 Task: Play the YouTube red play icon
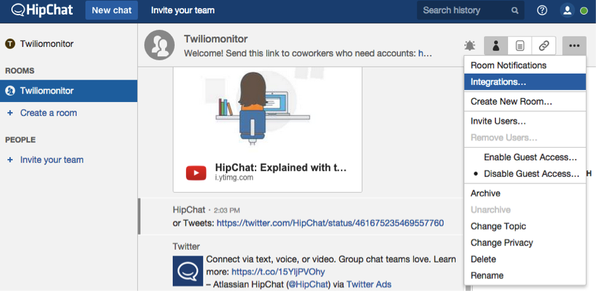click(x=196, y=173)
